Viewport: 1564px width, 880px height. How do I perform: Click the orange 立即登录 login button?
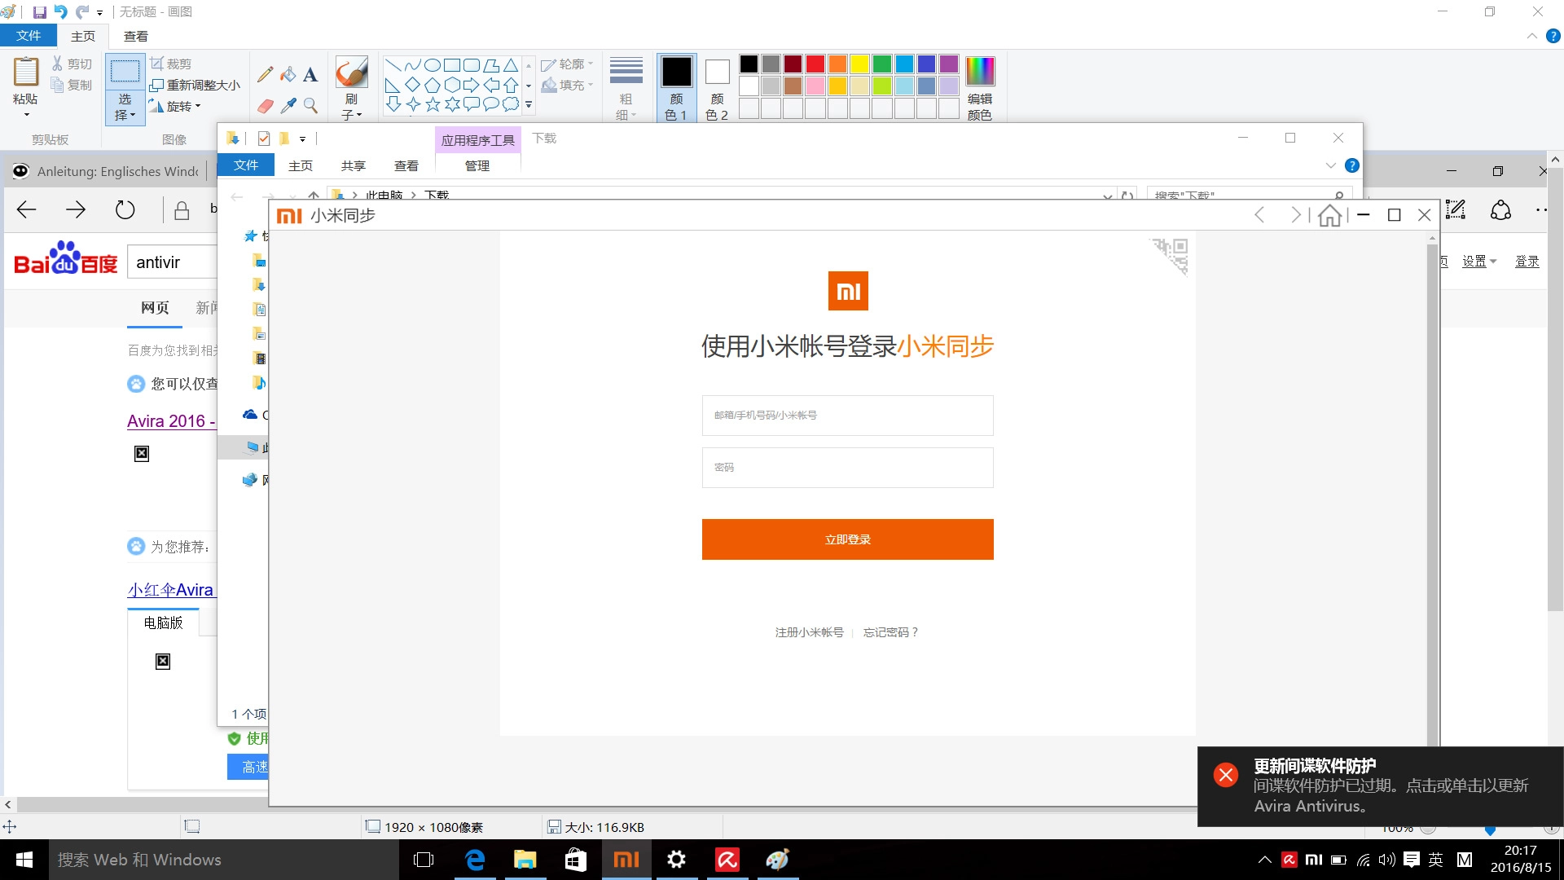click(847, 539)
